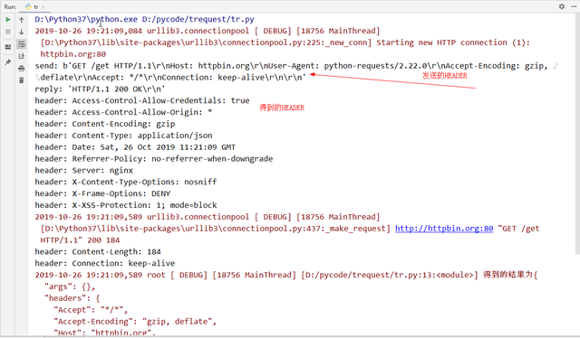Click the 'header: X-Frame-Options: DENY' line
The image size is (580, 338).
tap(102, 193)
